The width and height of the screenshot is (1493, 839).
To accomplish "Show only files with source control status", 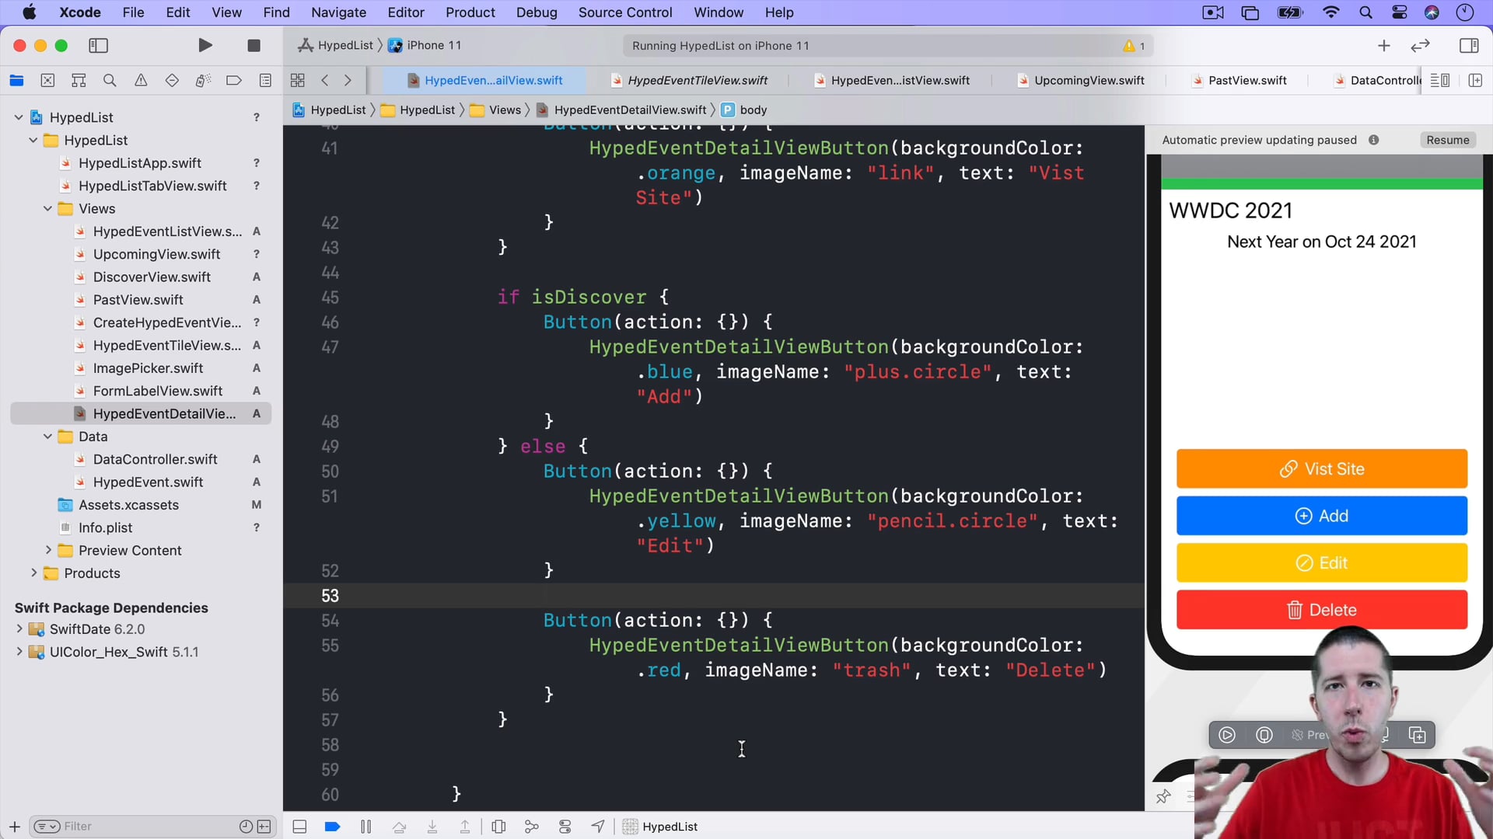I will (x=264, y=827).
